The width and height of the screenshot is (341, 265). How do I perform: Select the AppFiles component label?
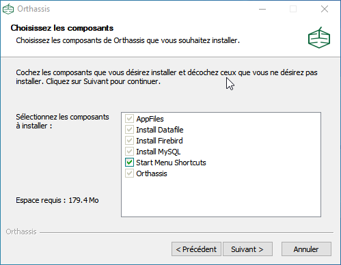[150, 119]
